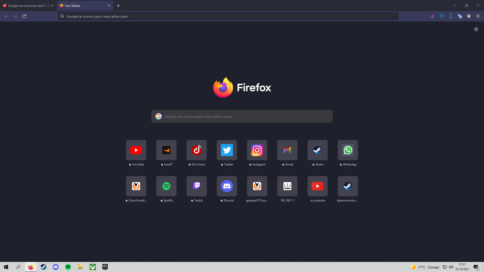Open the network tray icon

[x=445, y=267]
